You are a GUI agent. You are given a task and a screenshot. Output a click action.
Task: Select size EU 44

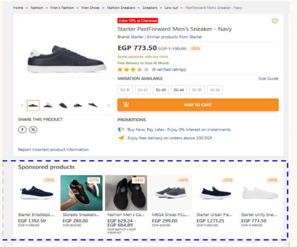[179, 90]
